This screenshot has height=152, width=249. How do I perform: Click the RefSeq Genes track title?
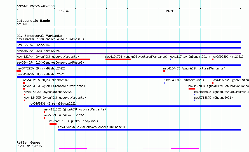28,143
